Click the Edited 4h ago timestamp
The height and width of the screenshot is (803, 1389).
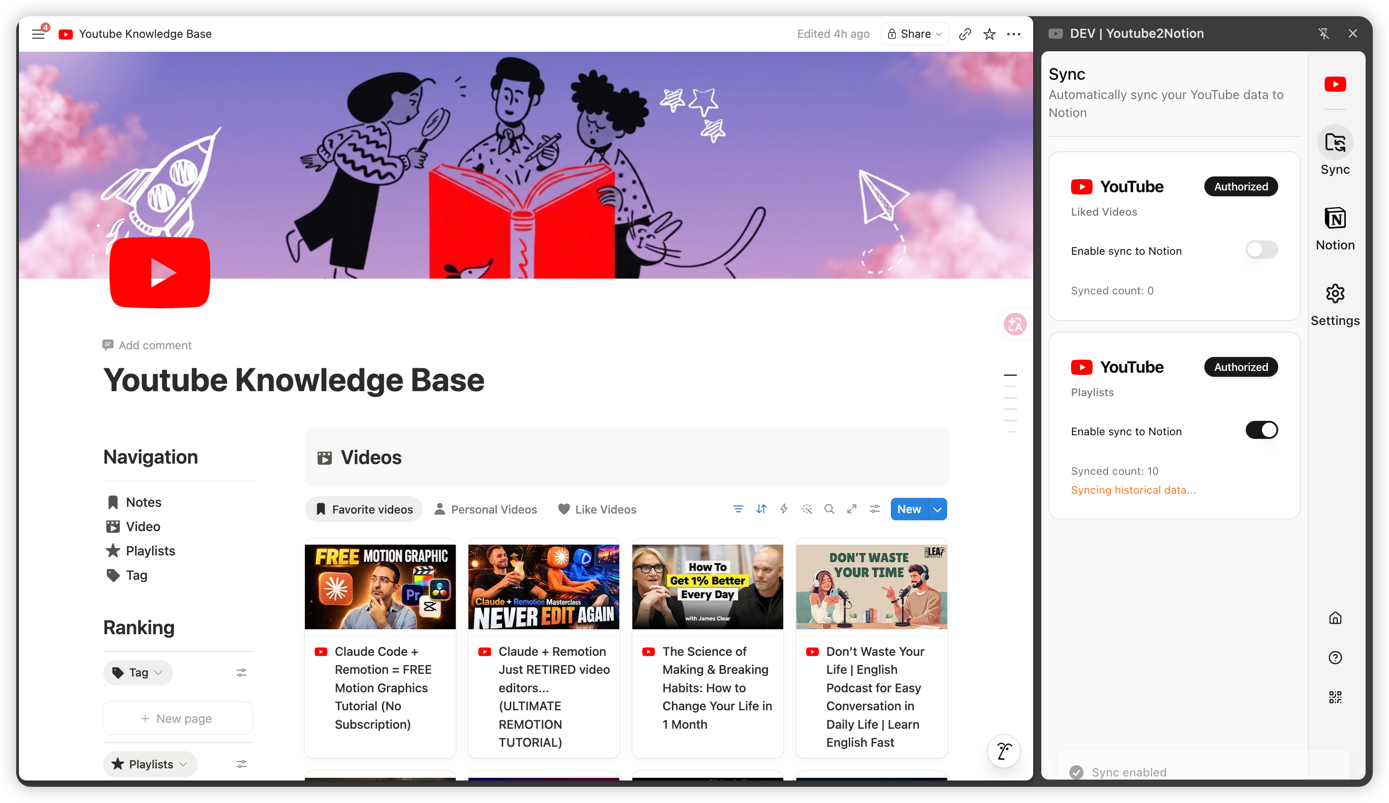pos(833,34)
